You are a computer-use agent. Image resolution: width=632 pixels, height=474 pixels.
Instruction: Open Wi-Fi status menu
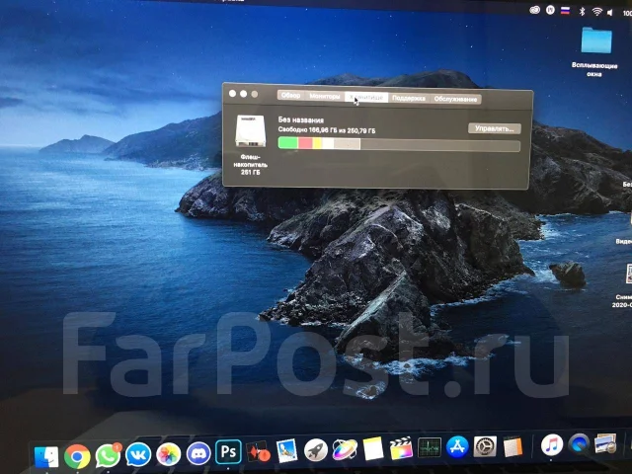(596, 12)
